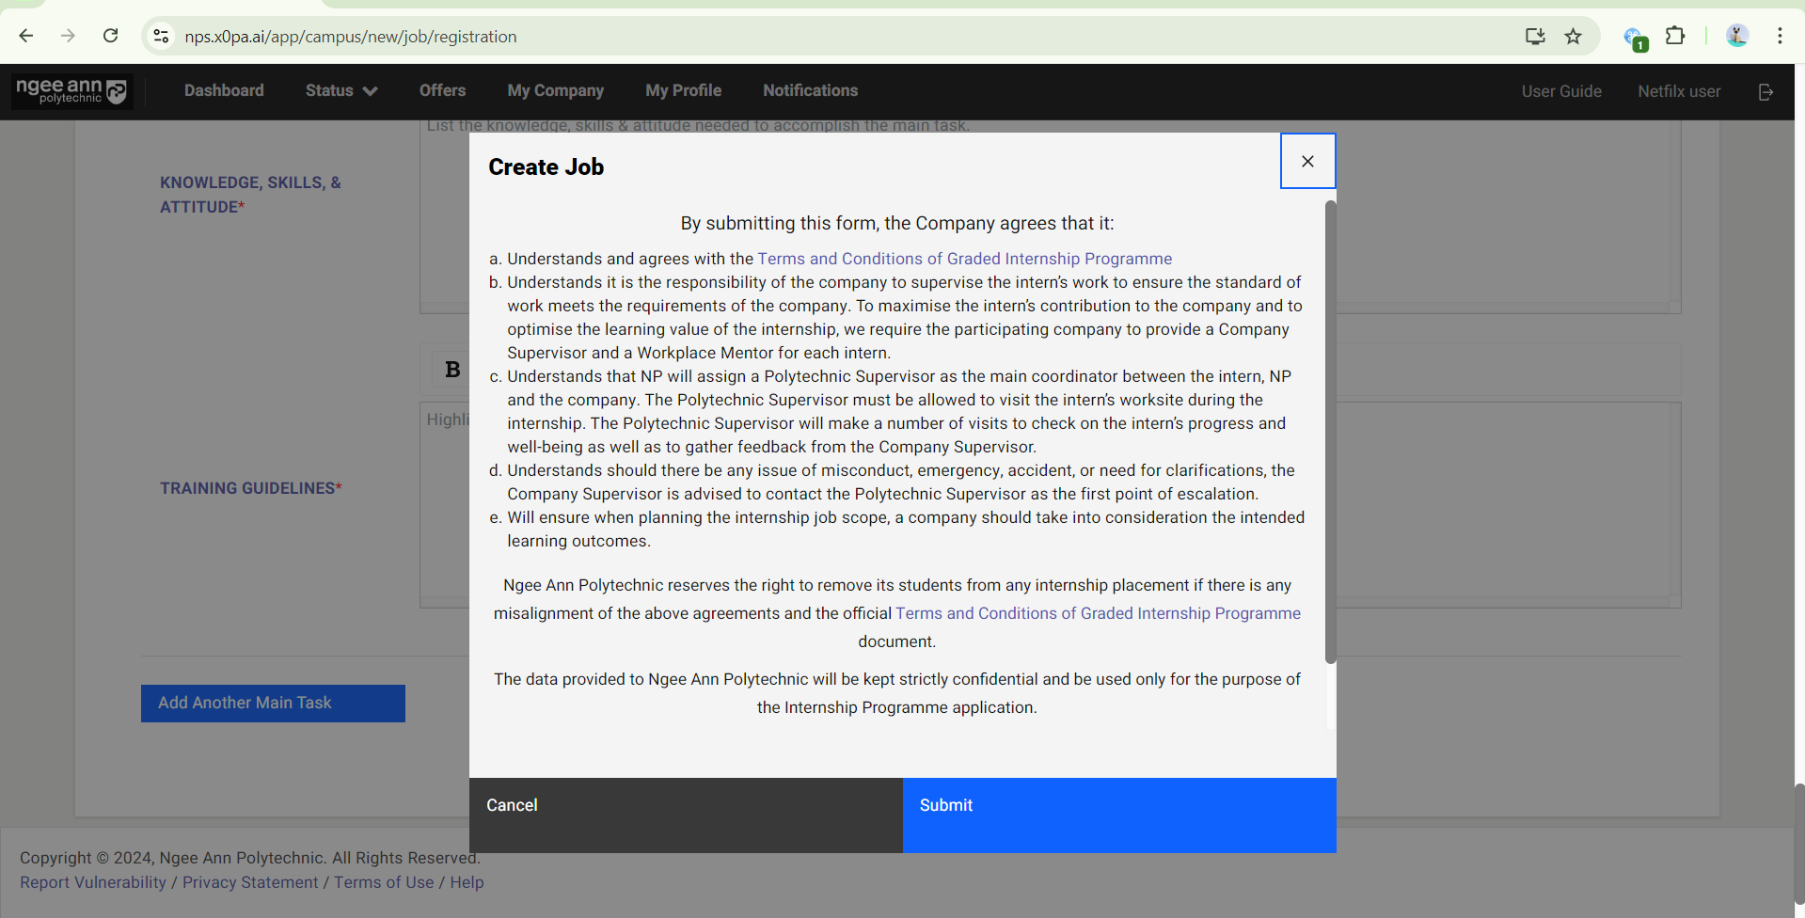Dismiss the Create Job dialog with the X
Image resolution: width=1805 pixels, height=918 pixels.
coord(1307,160)
